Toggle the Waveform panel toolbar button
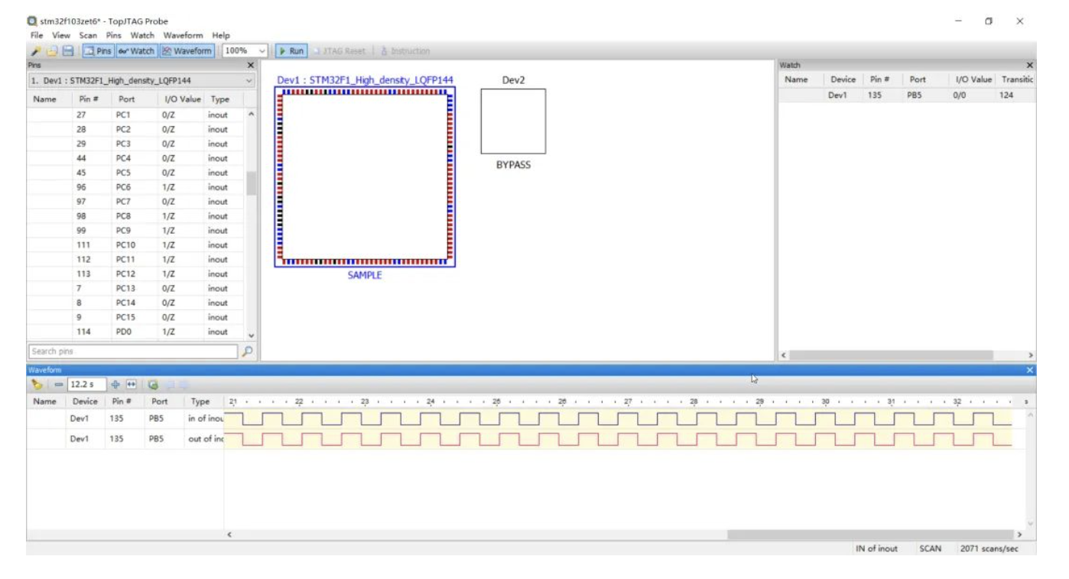Image resolution: width=1069 pixels, height=579 pixels. point(187,51)
